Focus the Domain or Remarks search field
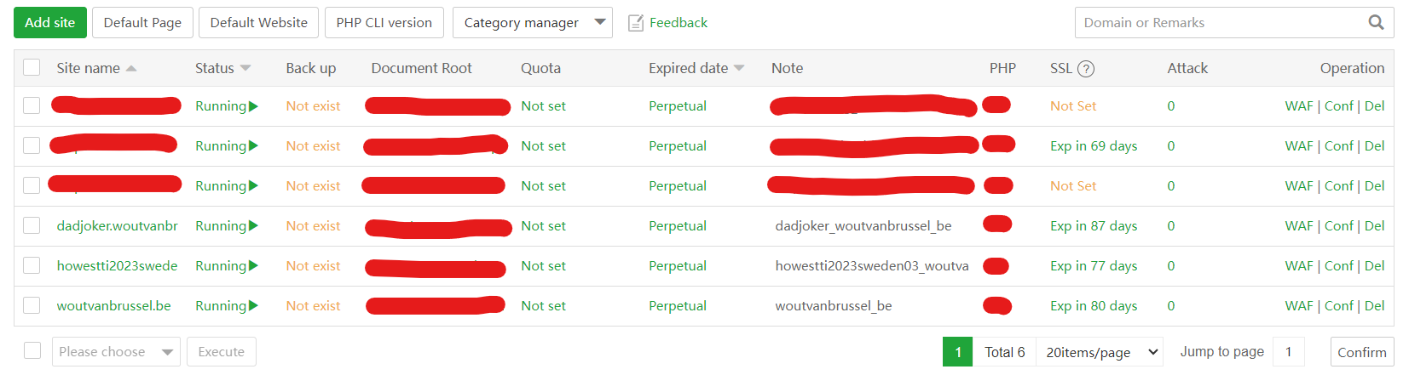1409x375 pixels. coord(1219,23)
